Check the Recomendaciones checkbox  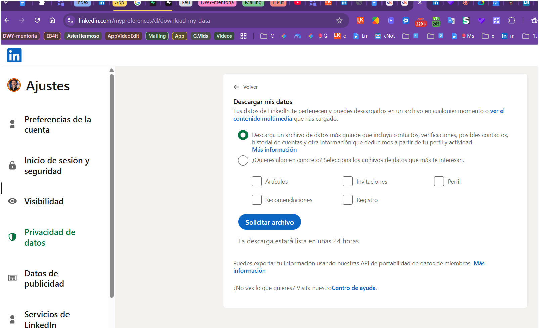[x=257, y=200]
